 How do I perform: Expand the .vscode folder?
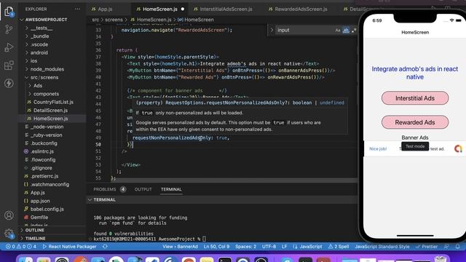[39, 44]
